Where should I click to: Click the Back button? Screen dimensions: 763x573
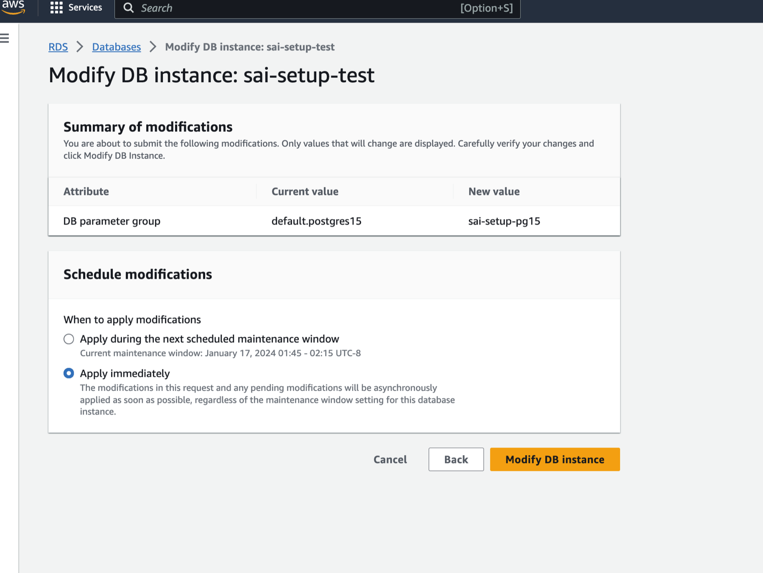click(x=456, y=459)
